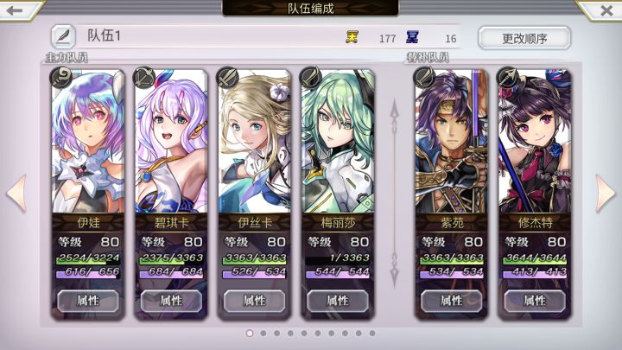
Task: Click the sword class icon on 伊丝卡's card
Action: tap(227, 77)
